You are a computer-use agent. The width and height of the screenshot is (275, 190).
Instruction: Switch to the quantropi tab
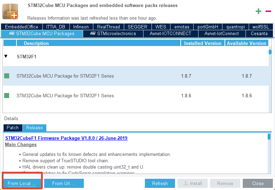click(236, 27)
